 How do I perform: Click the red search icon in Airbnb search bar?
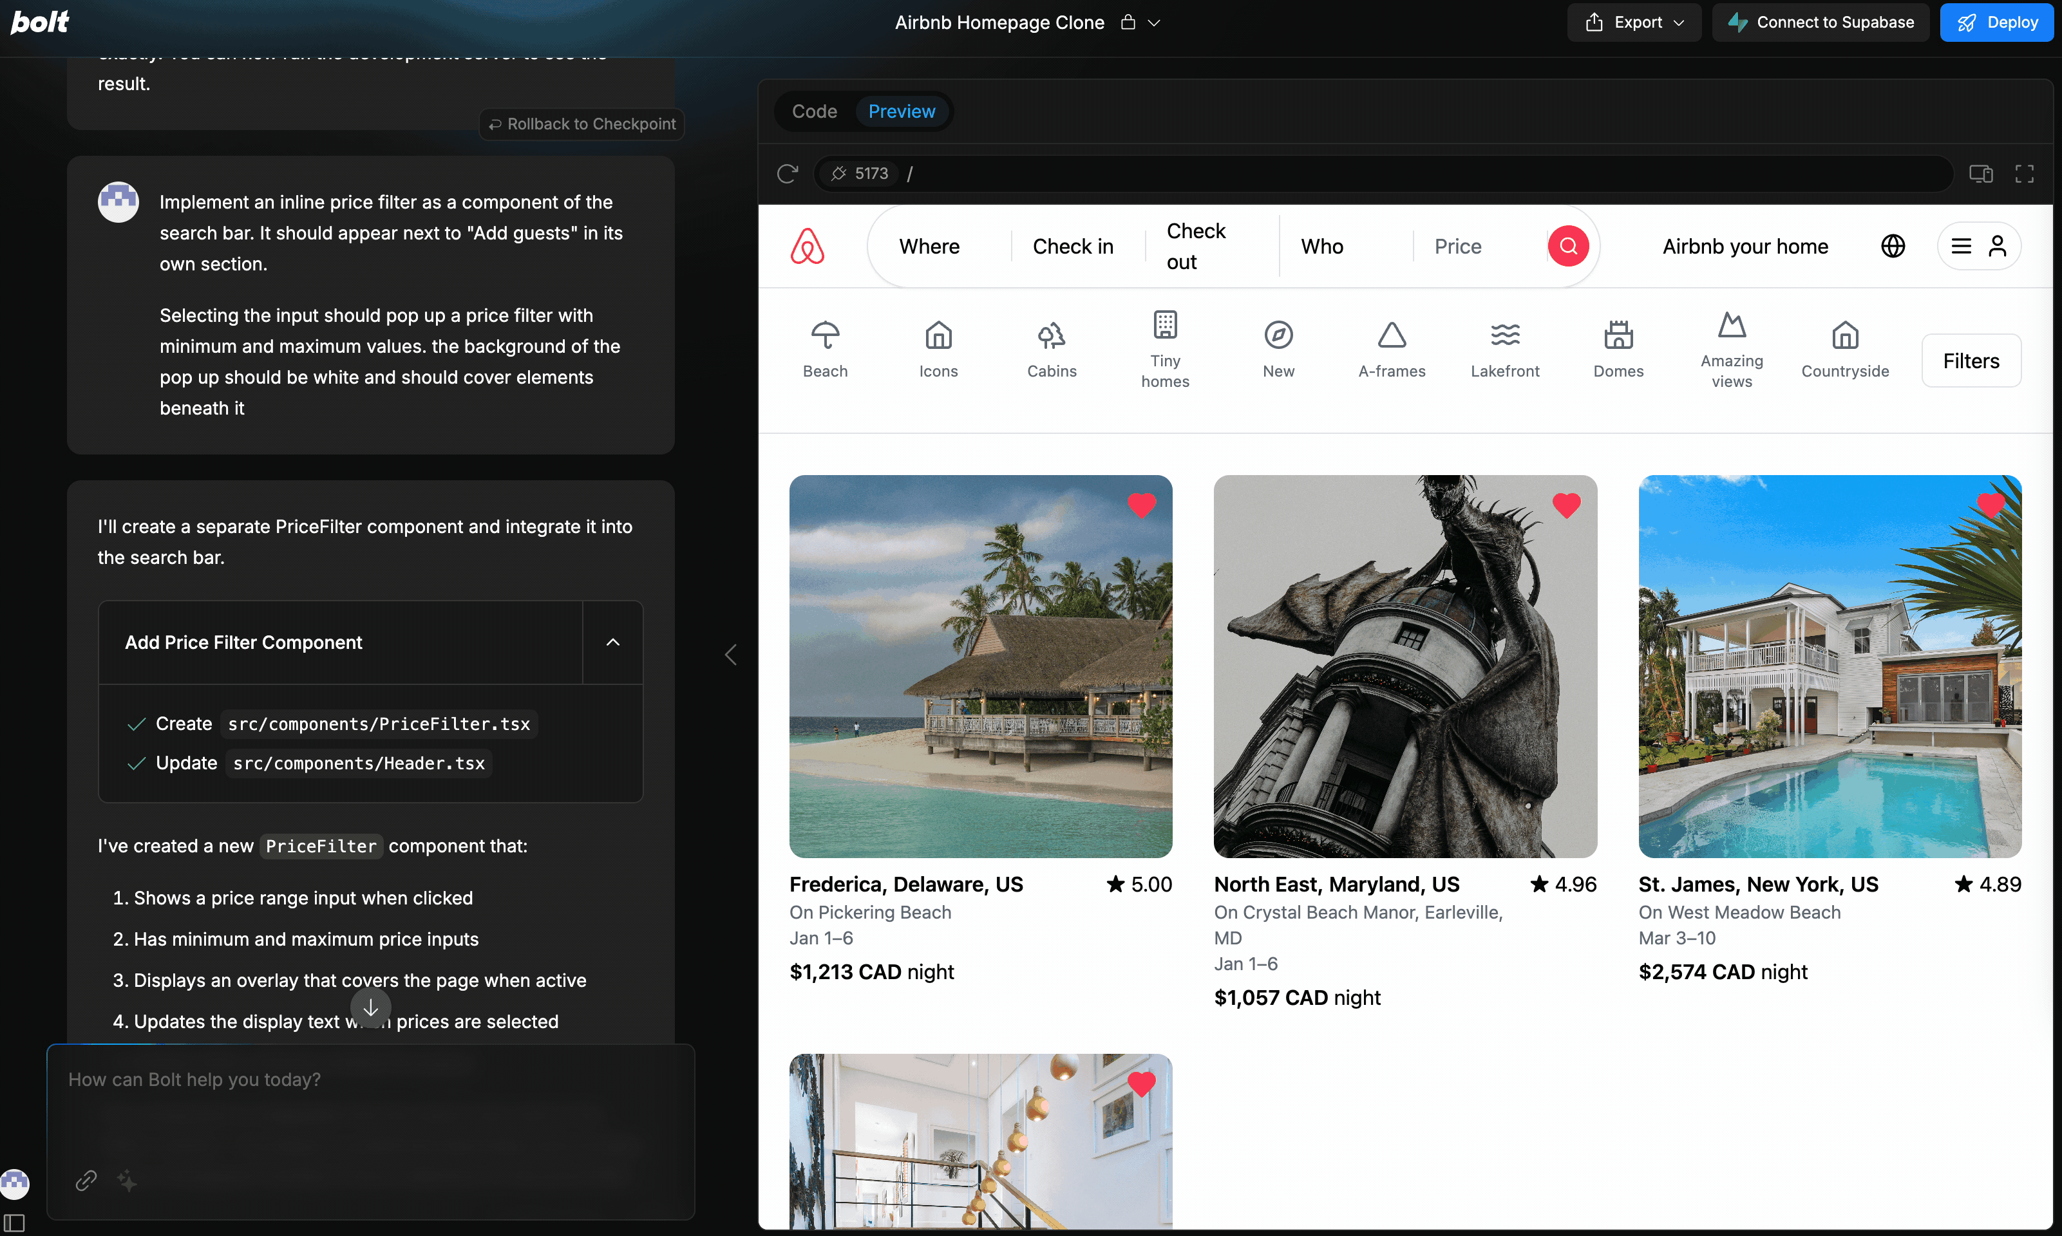pos(1568,247)
